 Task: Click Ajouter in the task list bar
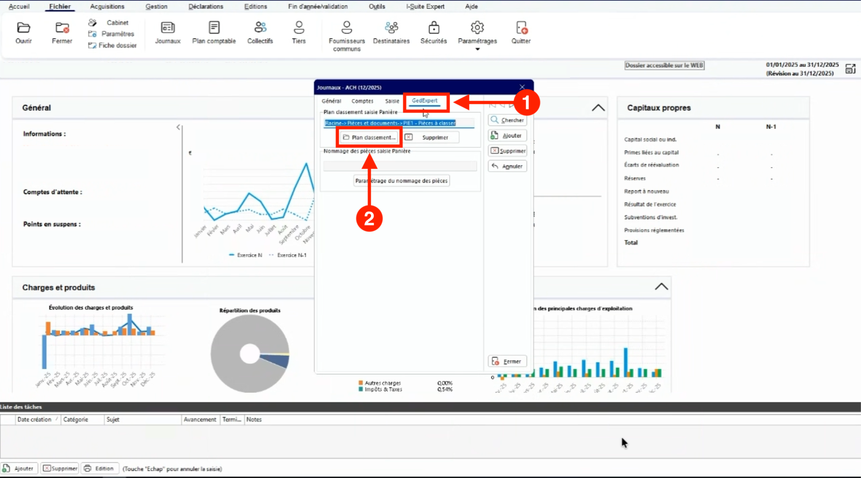pos(19,469)
